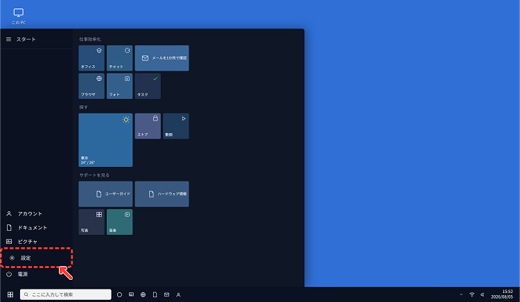Open the メールを1か所で確認 mail tile

(x=162, y=58)
